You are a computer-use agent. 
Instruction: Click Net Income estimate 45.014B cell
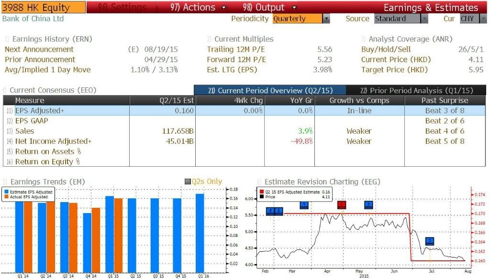point(163,141)
